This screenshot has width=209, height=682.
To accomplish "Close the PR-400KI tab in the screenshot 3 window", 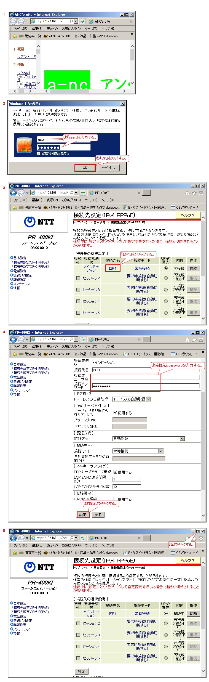I will pyautogui.click(x=139, y=193).
